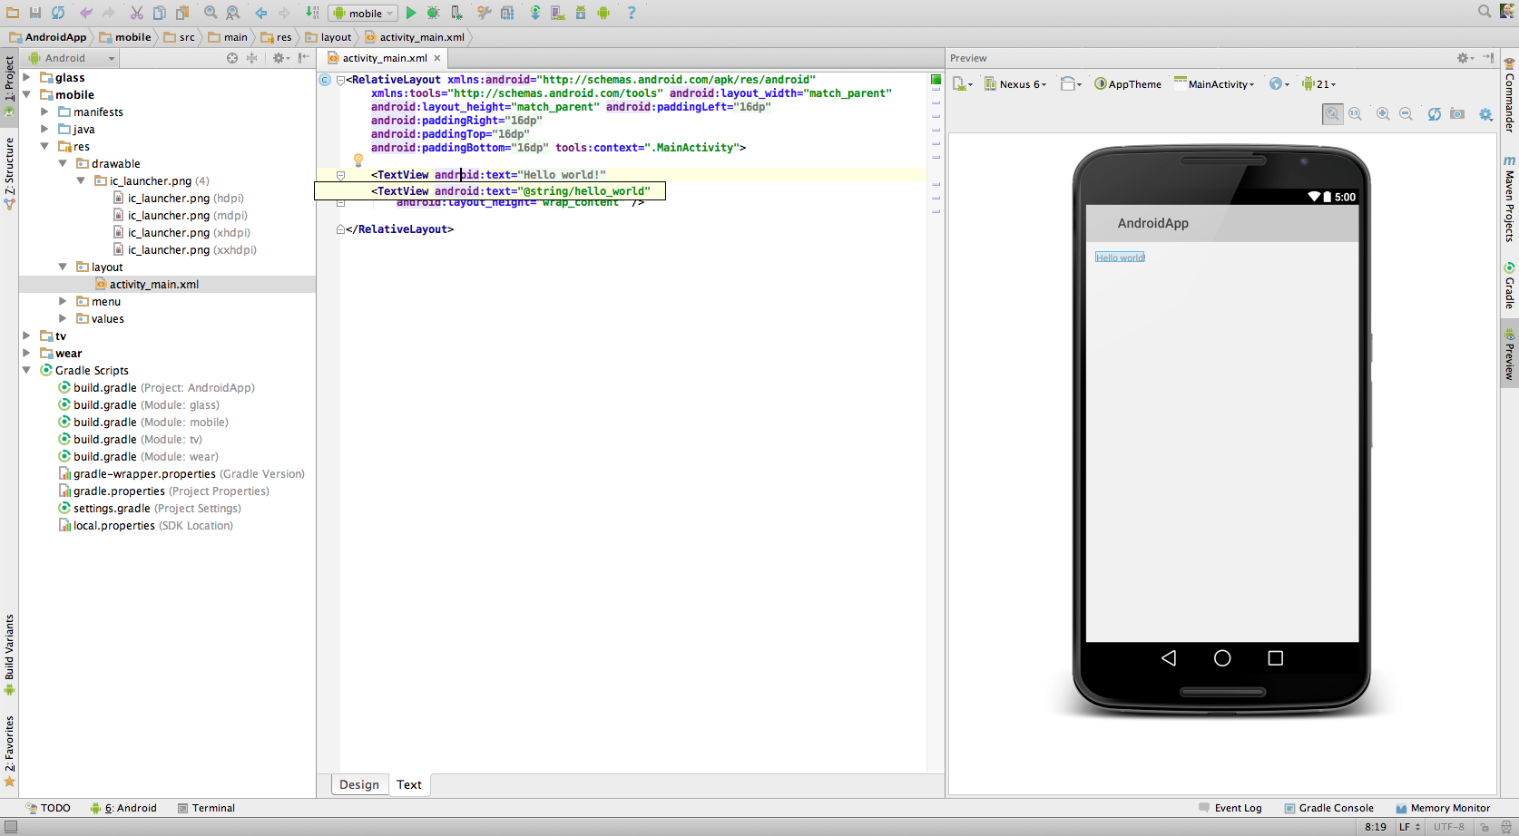The image size is (1519, 836).
Task: Click the AppTheme theme selector button
Action: [1128, 84]
